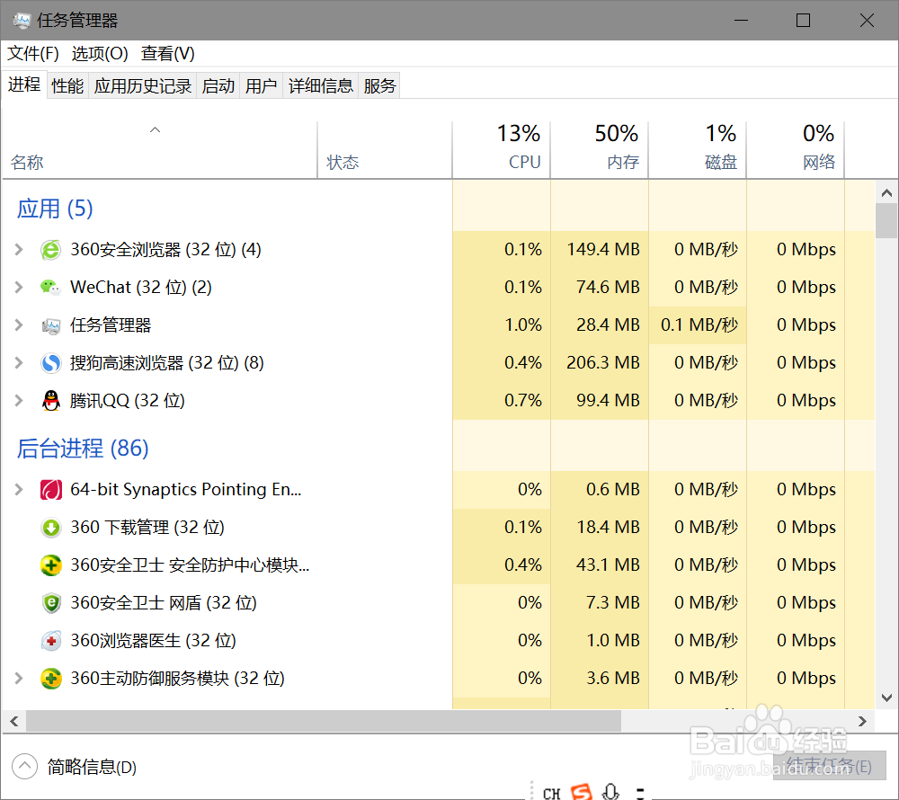Image resolution: width=899 pixels, height=800 pixels.
Task: Expand the 360安全浏览器 process group
Action: [x=19, y=250]
